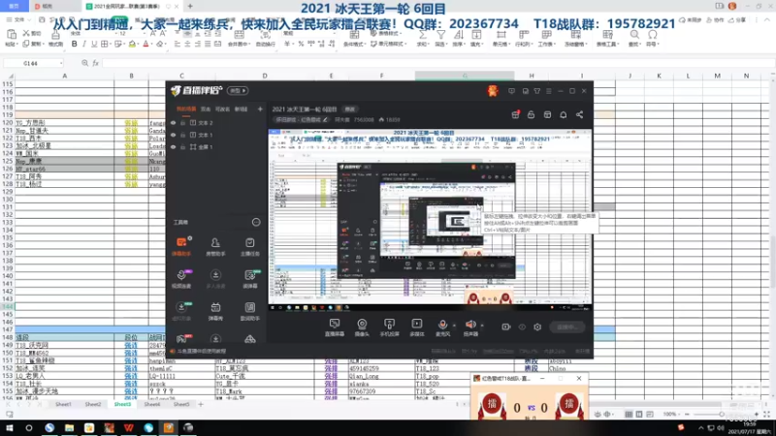Click the streamer avatar in the title bar
This screenshot has height=436, width=776.
pyautogui.click(x=493, y=91)
